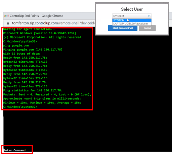The height and width of the screenshot is (156, 172).
Task: Click the ControlUp window favicon
Action: (6, 16)
